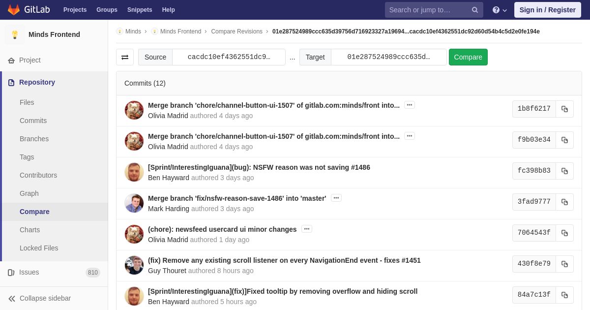Focus the Search or jump to field

[x=427, y=10]
